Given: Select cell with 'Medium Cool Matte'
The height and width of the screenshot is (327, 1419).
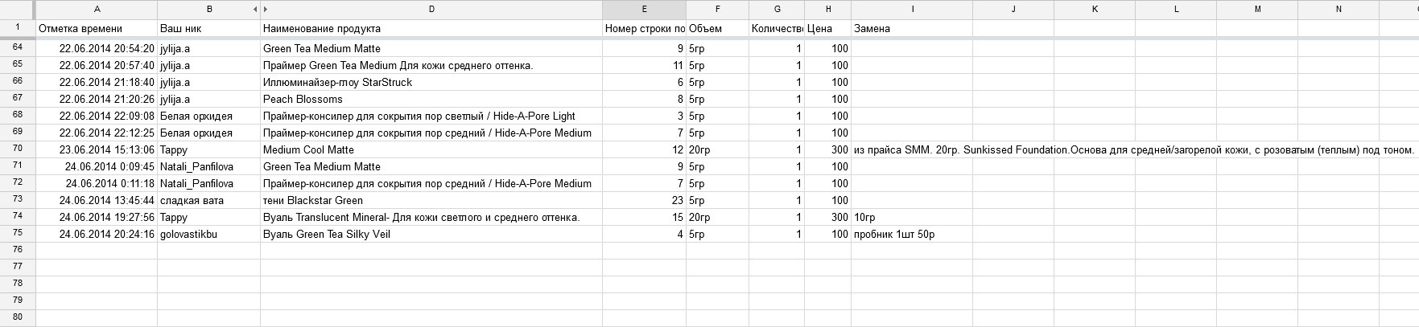Looking at the screenshot, I should (431, 149).
